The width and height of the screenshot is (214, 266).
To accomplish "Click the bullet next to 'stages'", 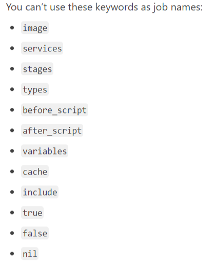I will [12, 69].
